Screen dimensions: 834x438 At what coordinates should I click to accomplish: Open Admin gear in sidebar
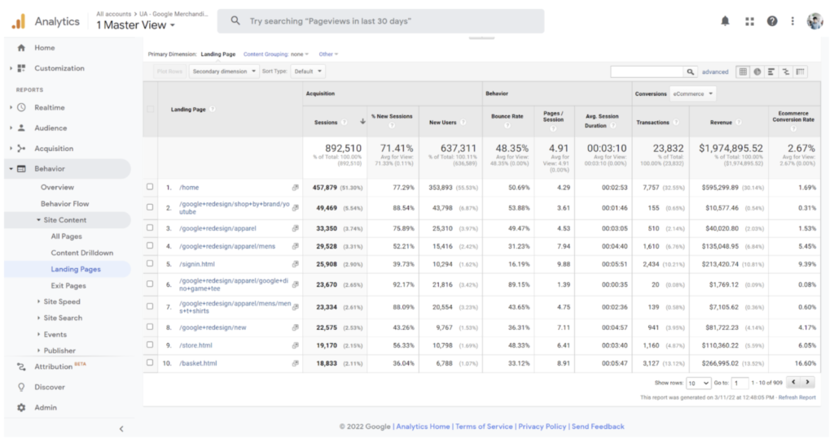[21, 408]
